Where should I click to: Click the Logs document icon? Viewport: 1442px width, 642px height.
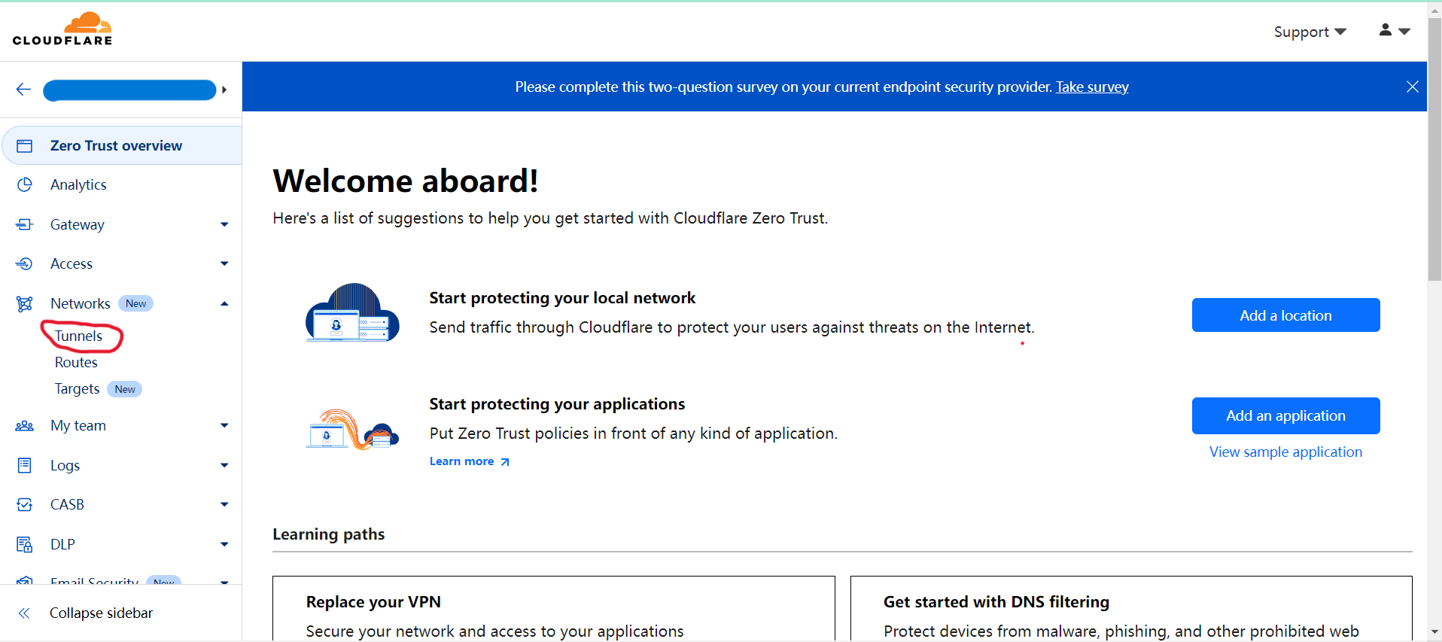tap(25, 465)
